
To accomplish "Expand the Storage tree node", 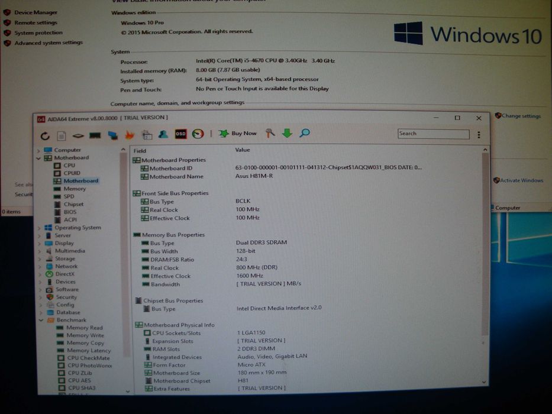I will tap(40, 259).
